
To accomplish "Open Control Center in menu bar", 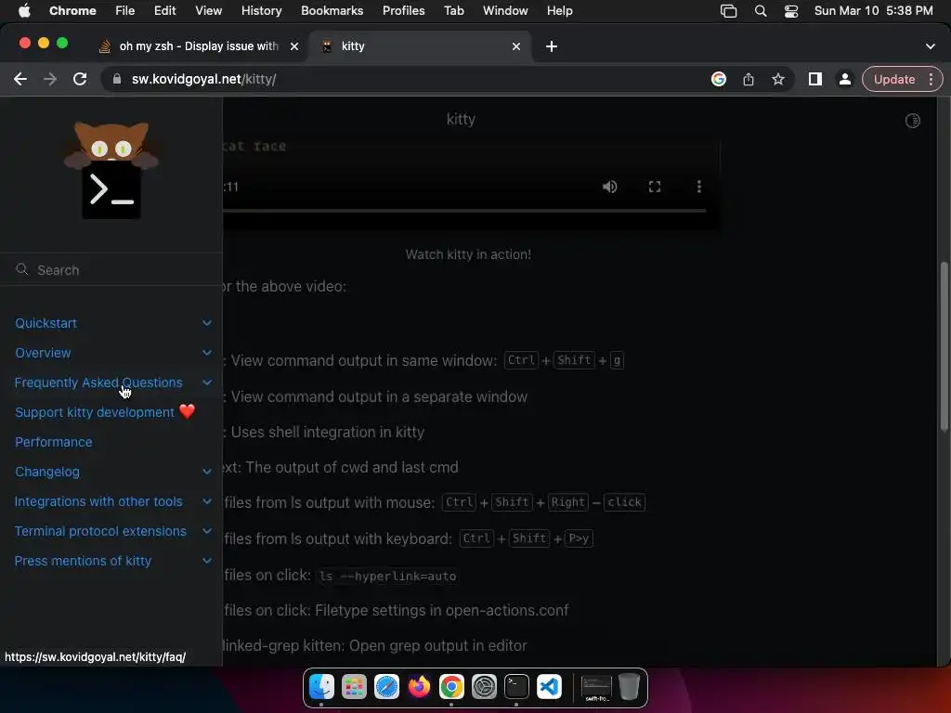I will pyautogui.click(x=791, y=11).
